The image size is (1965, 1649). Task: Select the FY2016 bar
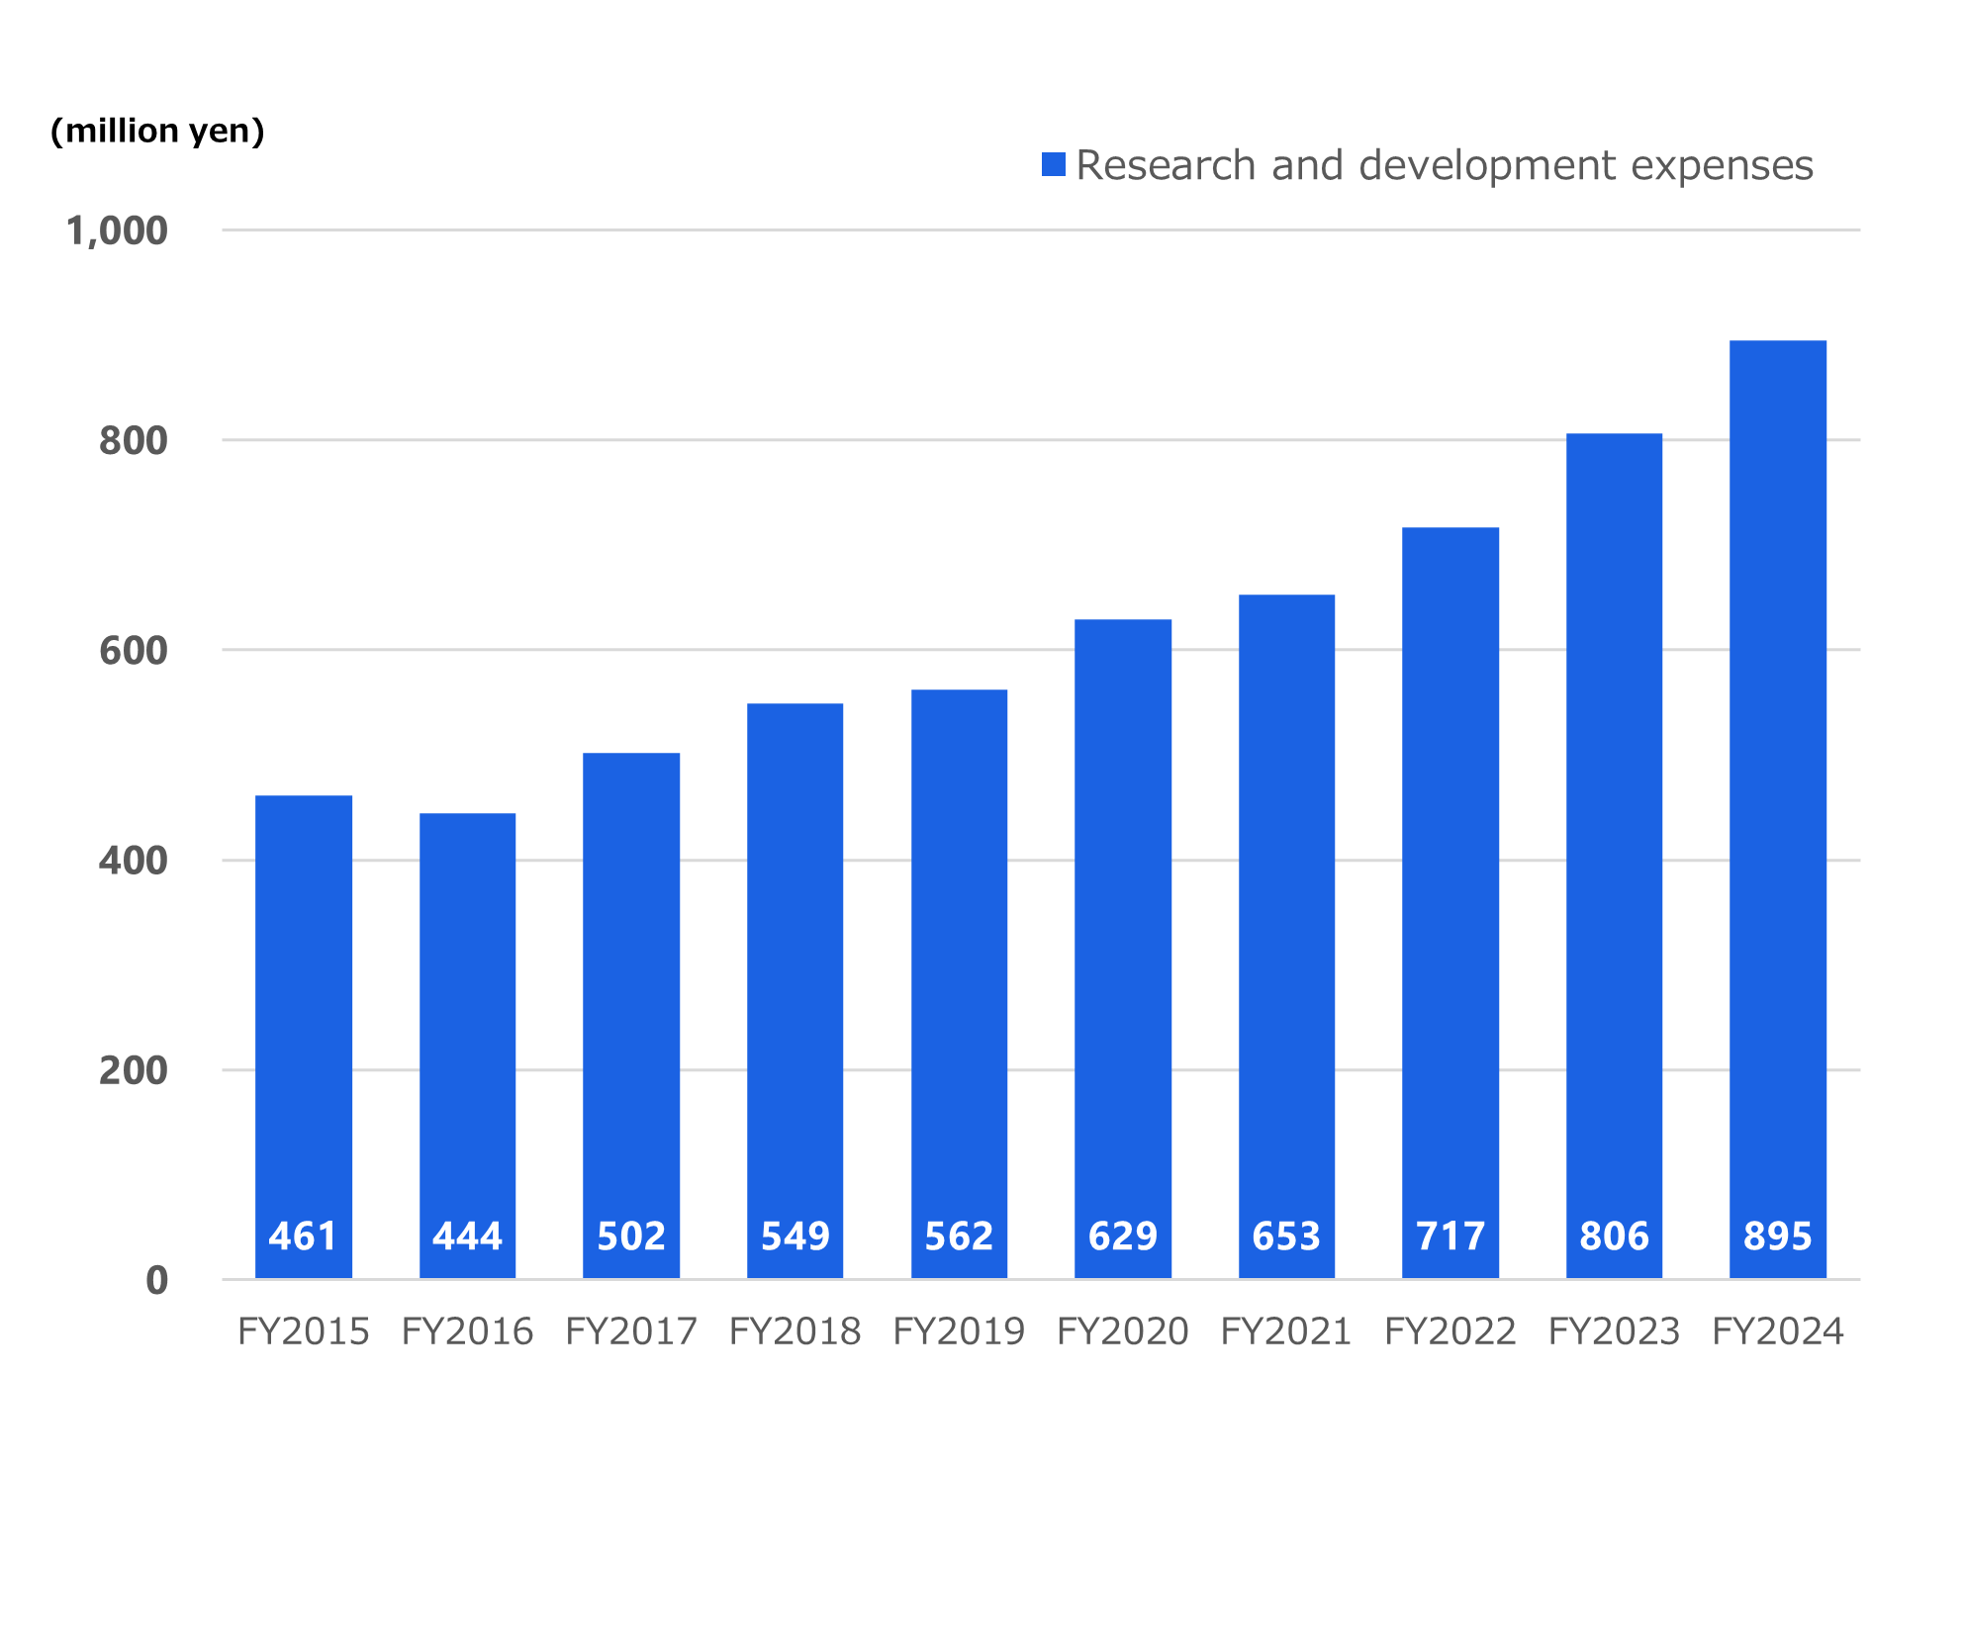[x=467, y=1046]
